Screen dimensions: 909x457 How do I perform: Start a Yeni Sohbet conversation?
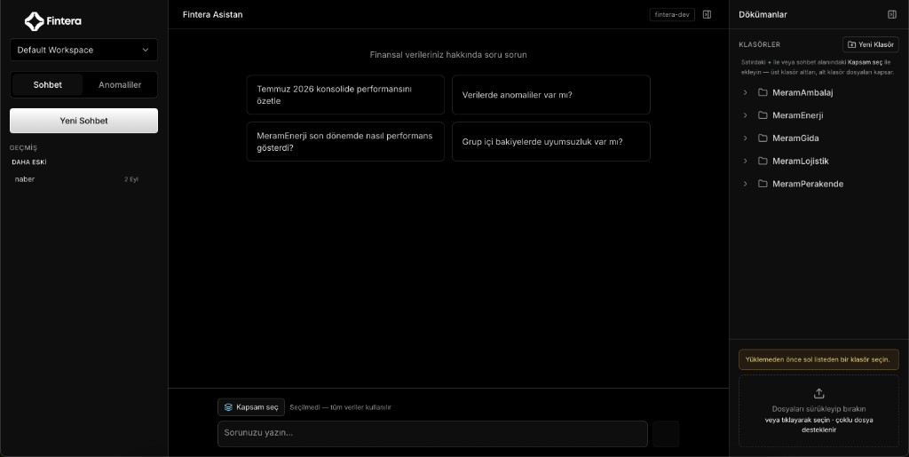tap(83, 121)
